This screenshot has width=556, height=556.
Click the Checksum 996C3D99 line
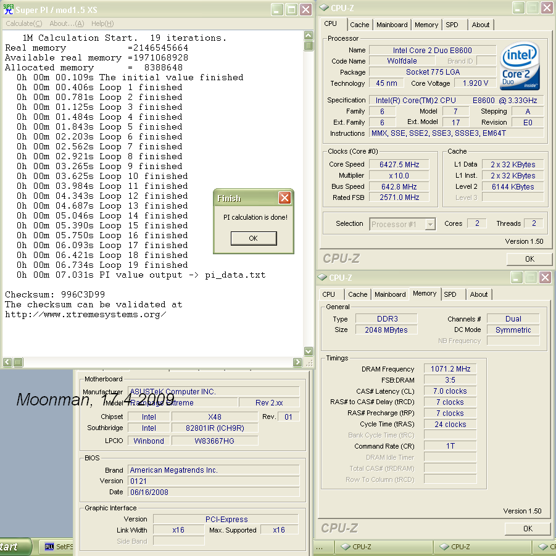point(55,294)
